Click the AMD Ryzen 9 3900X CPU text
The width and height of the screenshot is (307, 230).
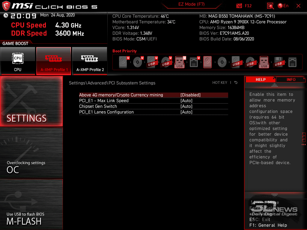[x=243, y=22]
